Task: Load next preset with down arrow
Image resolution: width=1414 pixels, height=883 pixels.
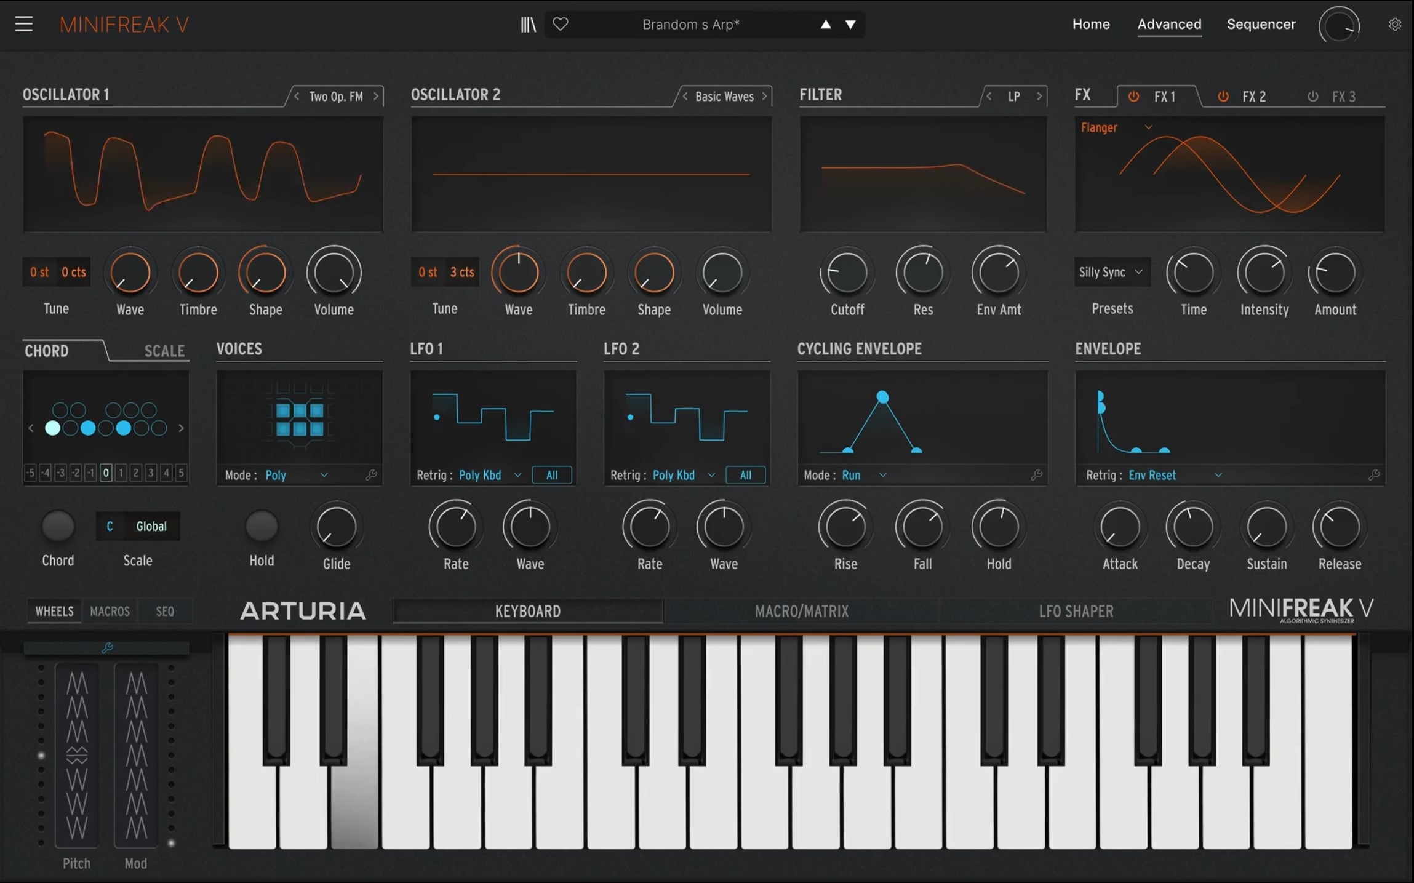Action: 850,25
